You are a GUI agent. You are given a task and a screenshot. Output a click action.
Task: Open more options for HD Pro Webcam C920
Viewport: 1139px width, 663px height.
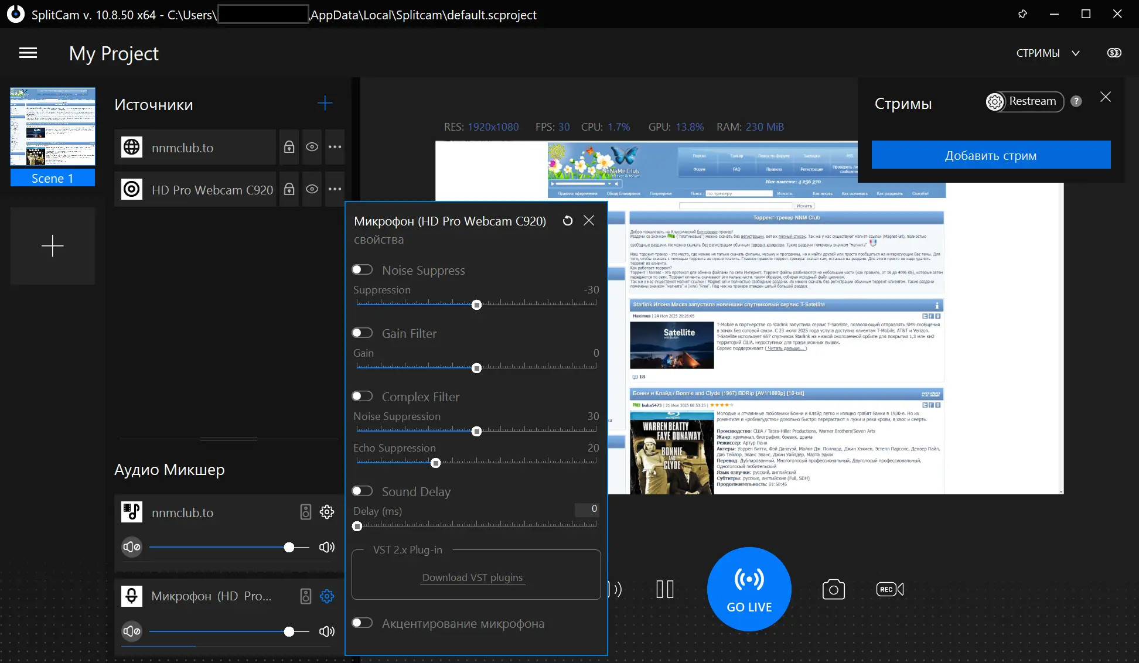tap(335, 189)
